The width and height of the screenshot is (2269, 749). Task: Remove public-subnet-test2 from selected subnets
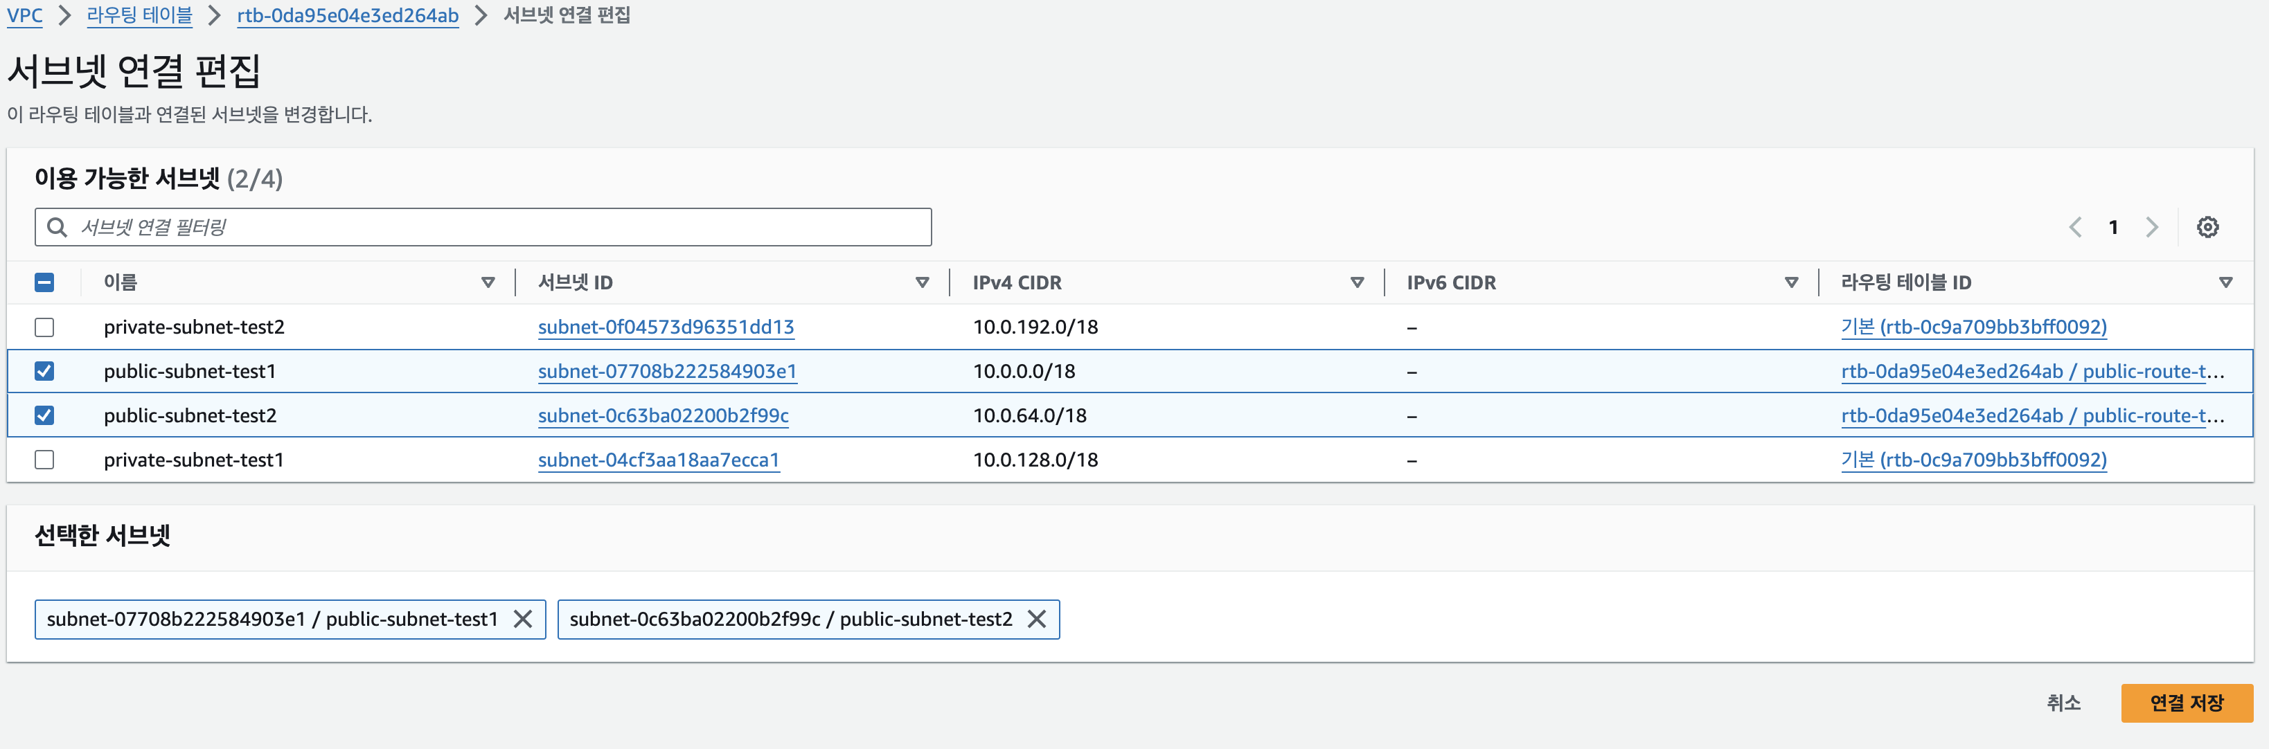[1037, 619]
